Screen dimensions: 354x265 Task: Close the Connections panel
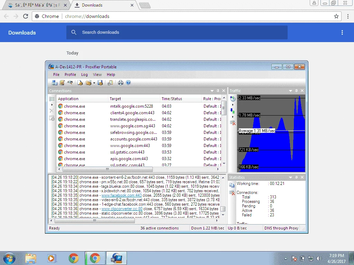coord(224,91)
